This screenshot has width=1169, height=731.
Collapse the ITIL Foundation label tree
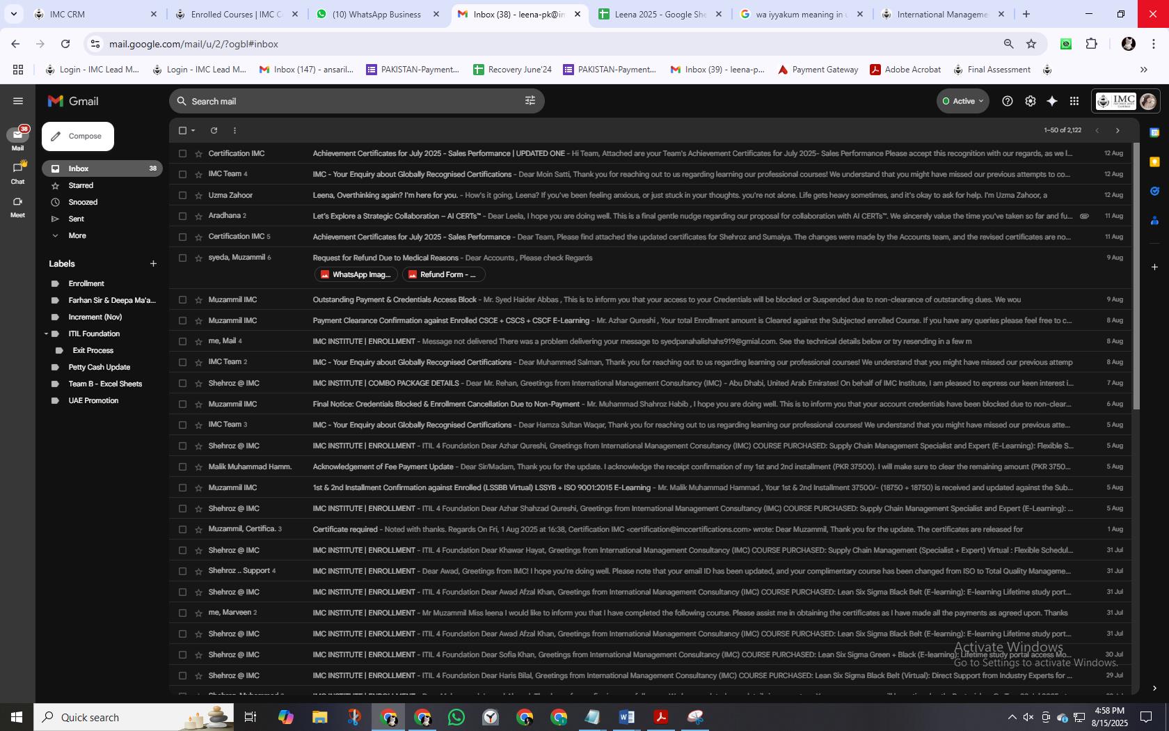pos(46,333)
